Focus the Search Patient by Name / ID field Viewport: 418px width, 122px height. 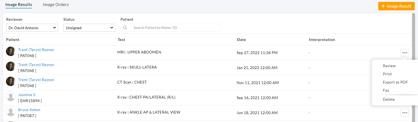(x=174, y=28)
